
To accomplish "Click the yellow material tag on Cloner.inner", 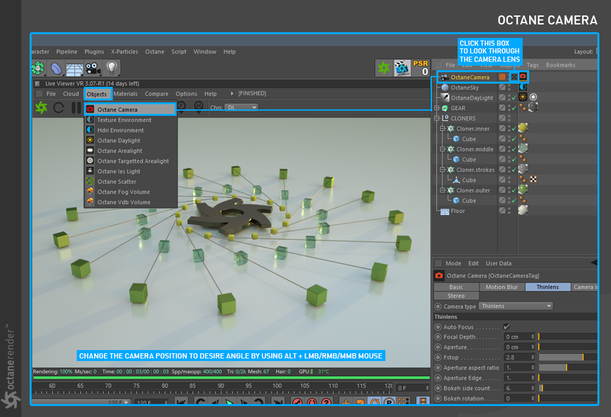I will [523, 129].
